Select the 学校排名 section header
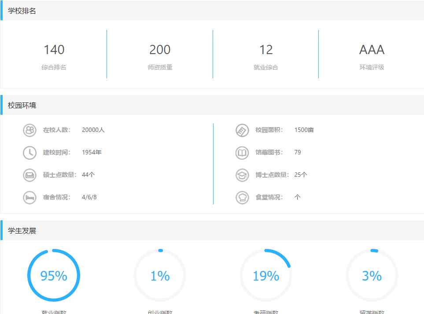This screenshot has height=314, width=424. tap(22, 11)
